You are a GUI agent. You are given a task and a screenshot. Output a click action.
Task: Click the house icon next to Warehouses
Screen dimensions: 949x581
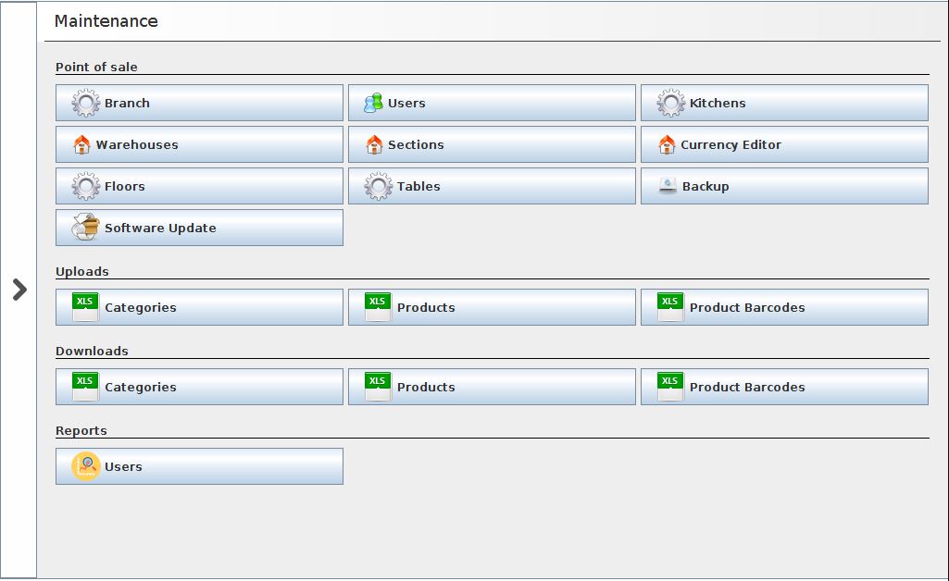point(81,145)
